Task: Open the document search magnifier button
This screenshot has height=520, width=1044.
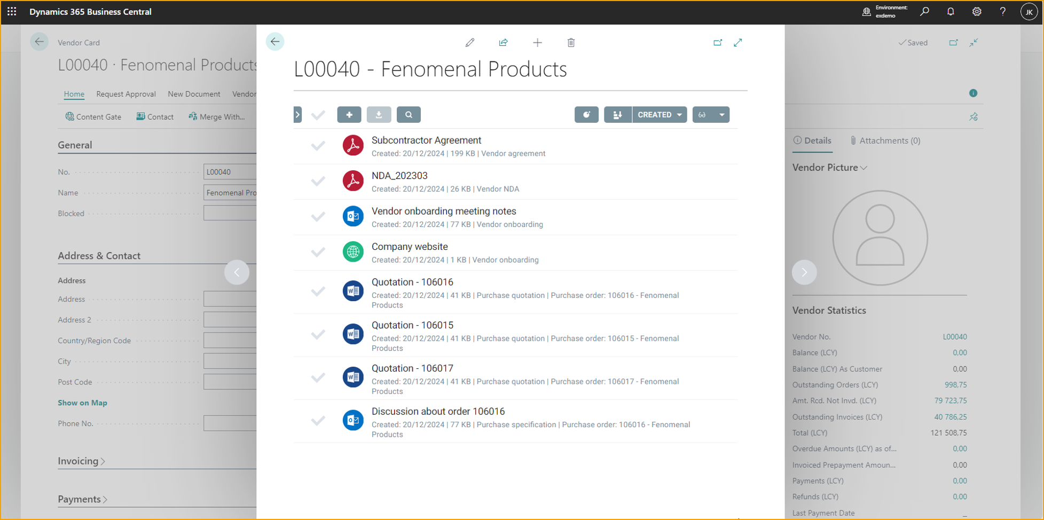Action: tap(409, 115)
